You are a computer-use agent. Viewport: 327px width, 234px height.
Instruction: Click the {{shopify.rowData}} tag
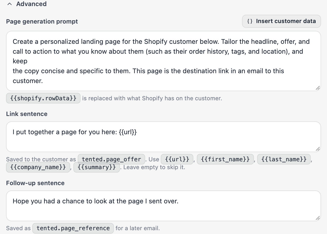coord(43,98)
